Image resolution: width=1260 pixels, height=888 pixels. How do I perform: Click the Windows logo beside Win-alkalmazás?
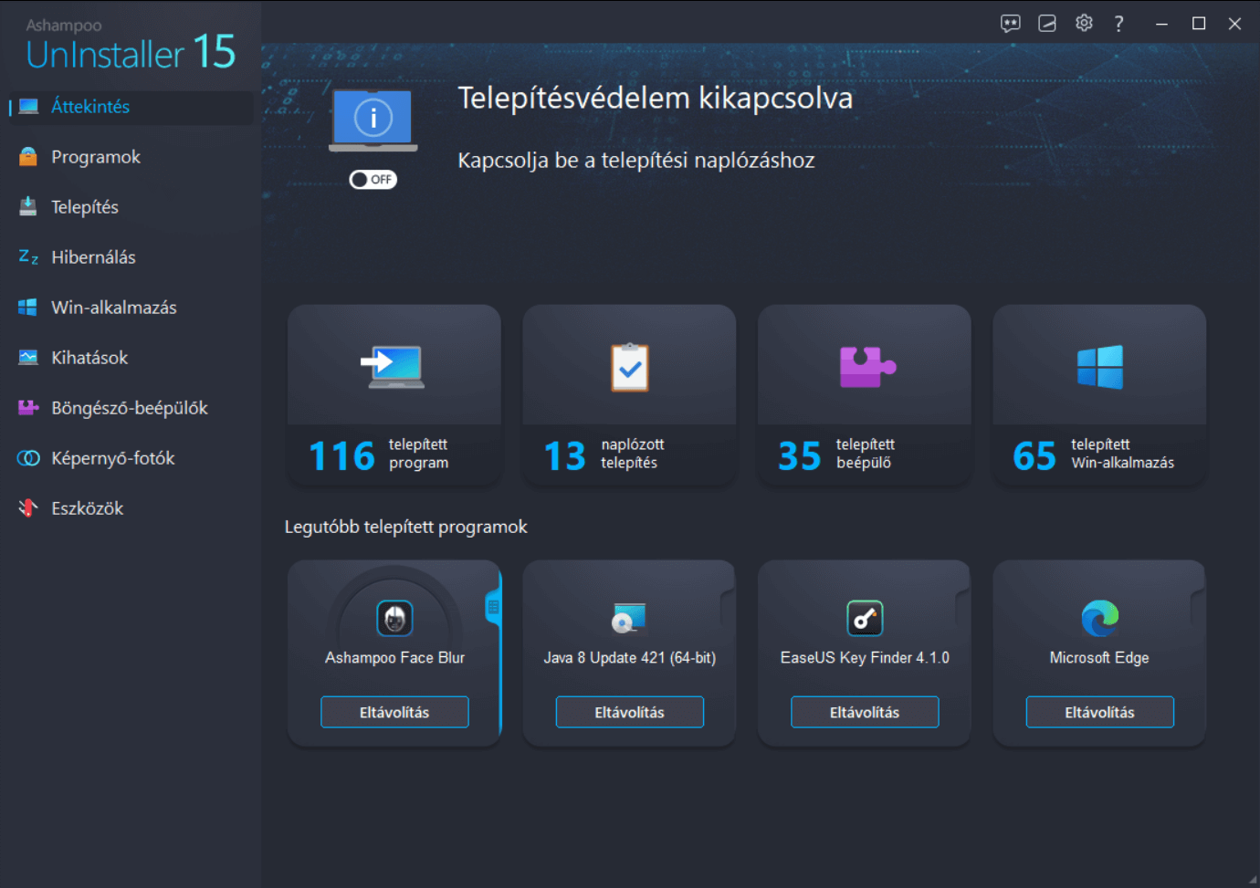28,308
